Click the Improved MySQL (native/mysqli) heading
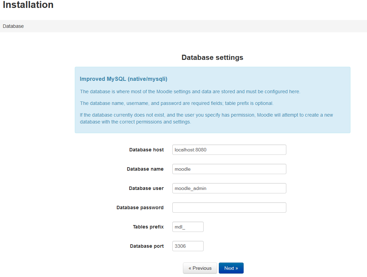Viewport: 367px width, 277px height. [x=124, y=79]
